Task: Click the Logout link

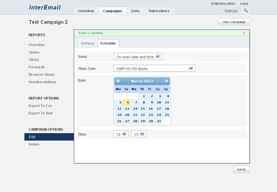Action: (244, 3)
